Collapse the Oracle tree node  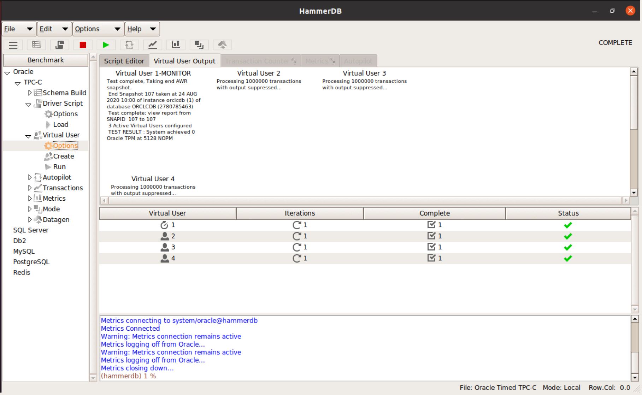click(x=7, y=72)
